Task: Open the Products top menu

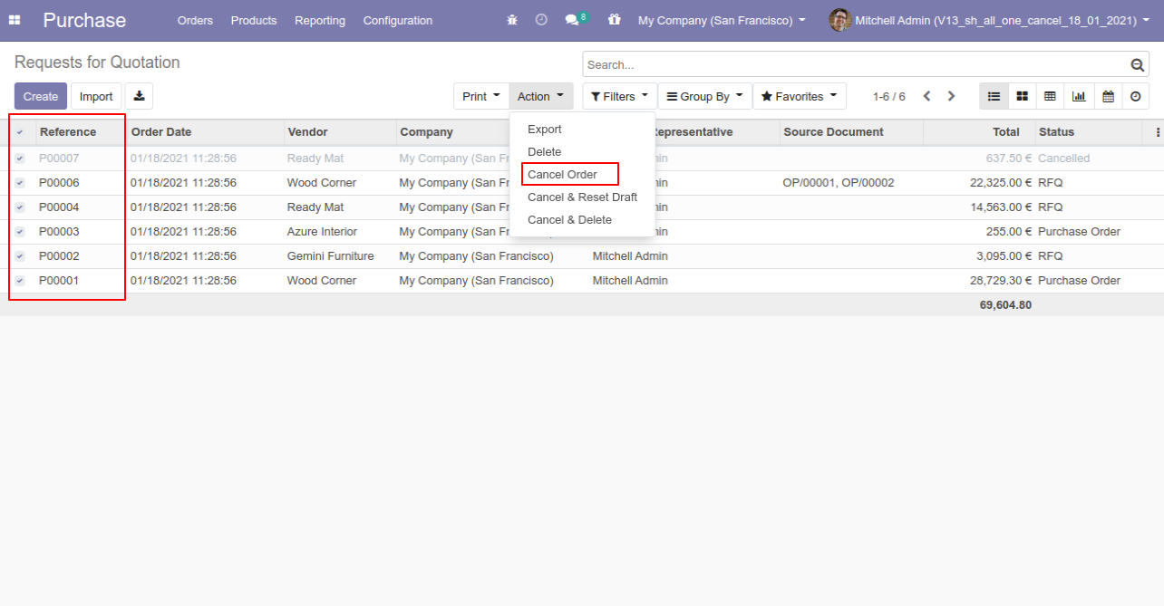Action: (x=254, y=20)
